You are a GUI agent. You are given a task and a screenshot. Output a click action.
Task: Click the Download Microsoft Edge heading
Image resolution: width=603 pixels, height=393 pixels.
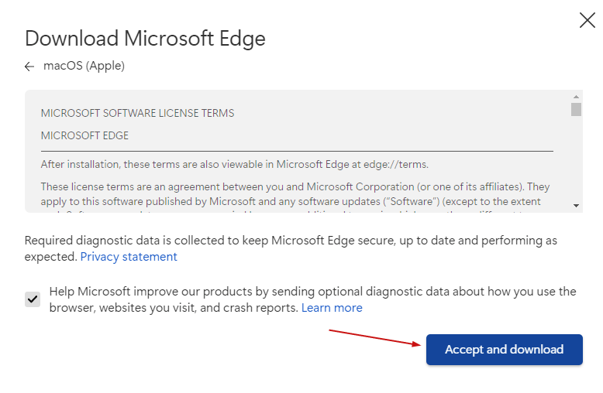[145, 38]
